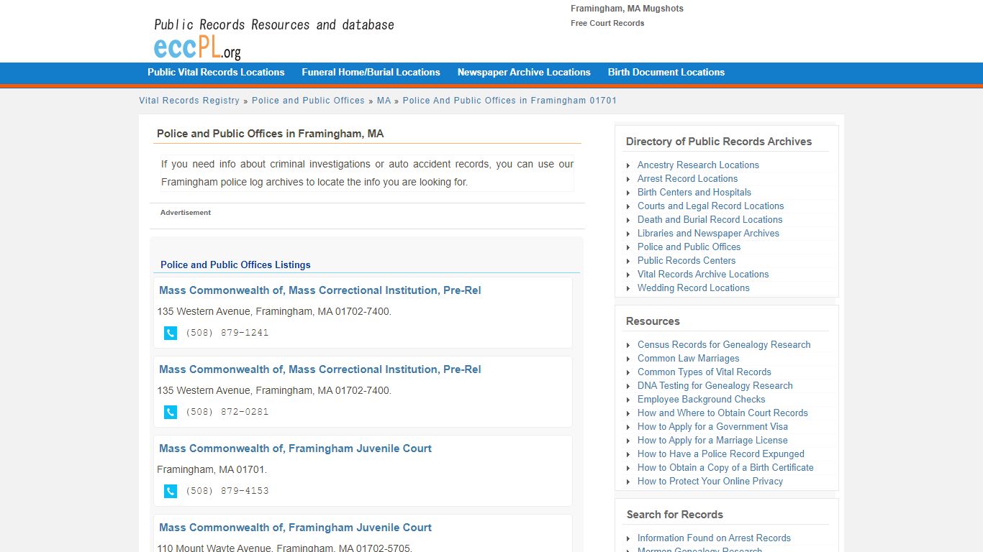
Task: Click phone number (508) 879-4153
Action: coord(227,491)
